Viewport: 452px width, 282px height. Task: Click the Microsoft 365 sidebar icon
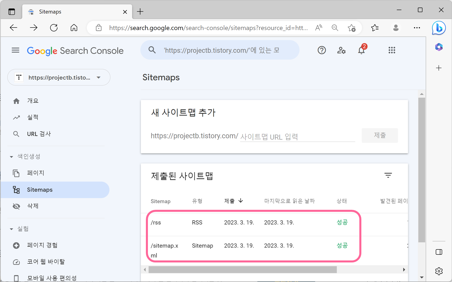point(439,47)
